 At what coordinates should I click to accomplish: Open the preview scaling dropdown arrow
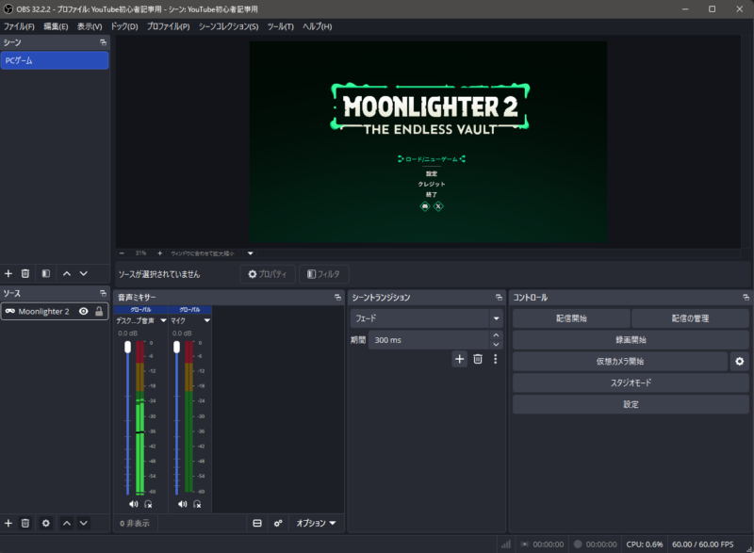pos(251,253)
